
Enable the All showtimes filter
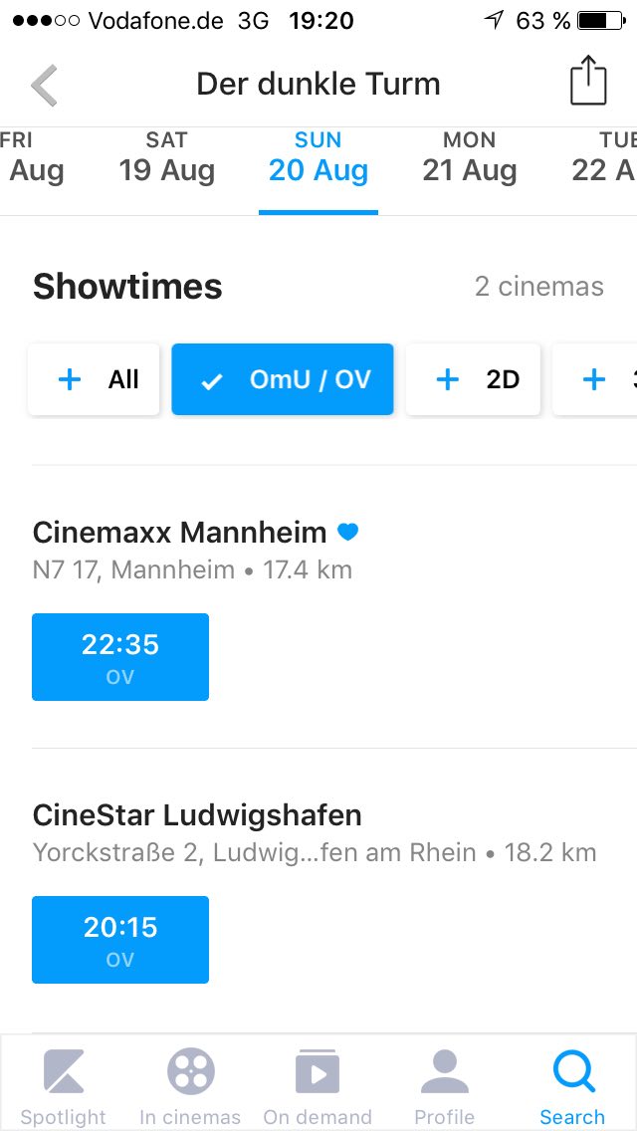click(94, 379)
